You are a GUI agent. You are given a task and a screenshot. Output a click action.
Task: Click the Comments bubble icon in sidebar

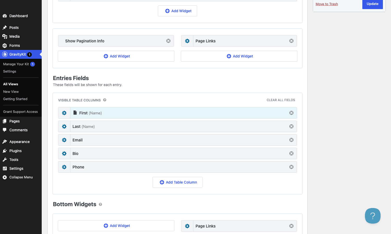click(5, 130)
